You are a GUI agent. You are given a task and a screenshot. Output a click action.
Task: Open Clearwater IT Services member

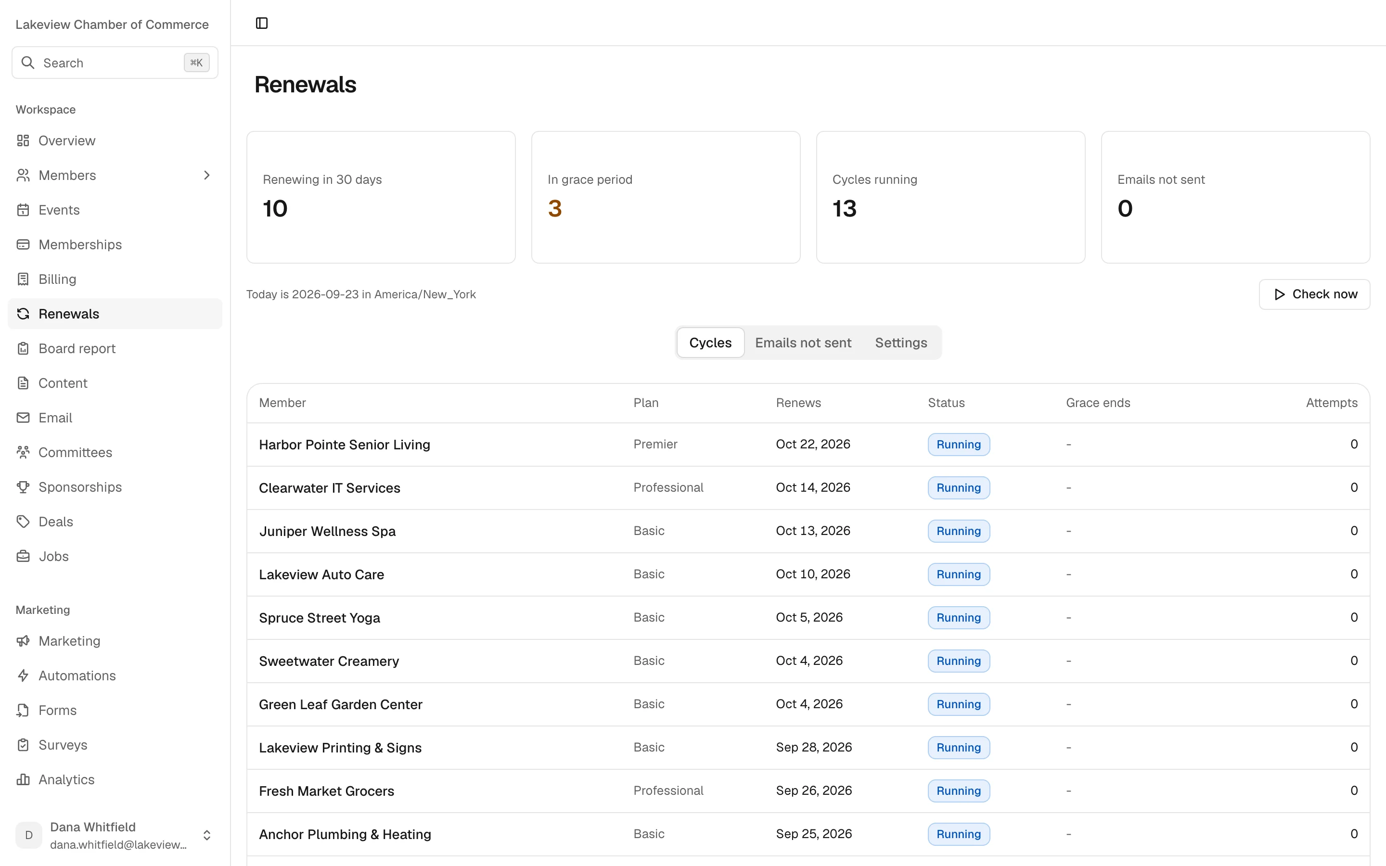(x=329, y=488)
